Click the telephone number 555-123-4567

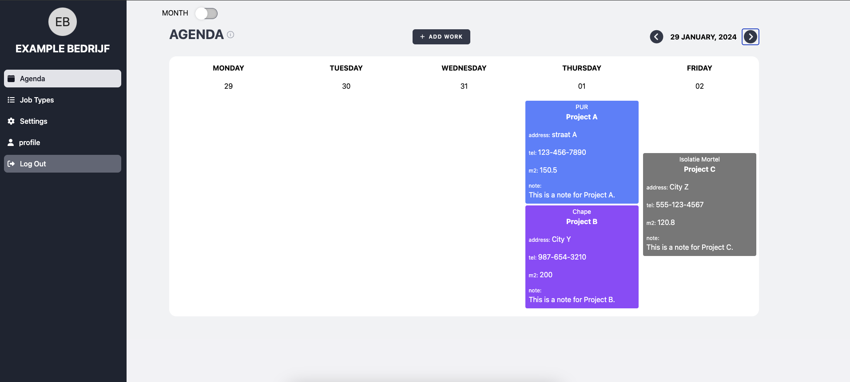pyautogui.click(x=679, y=205)
